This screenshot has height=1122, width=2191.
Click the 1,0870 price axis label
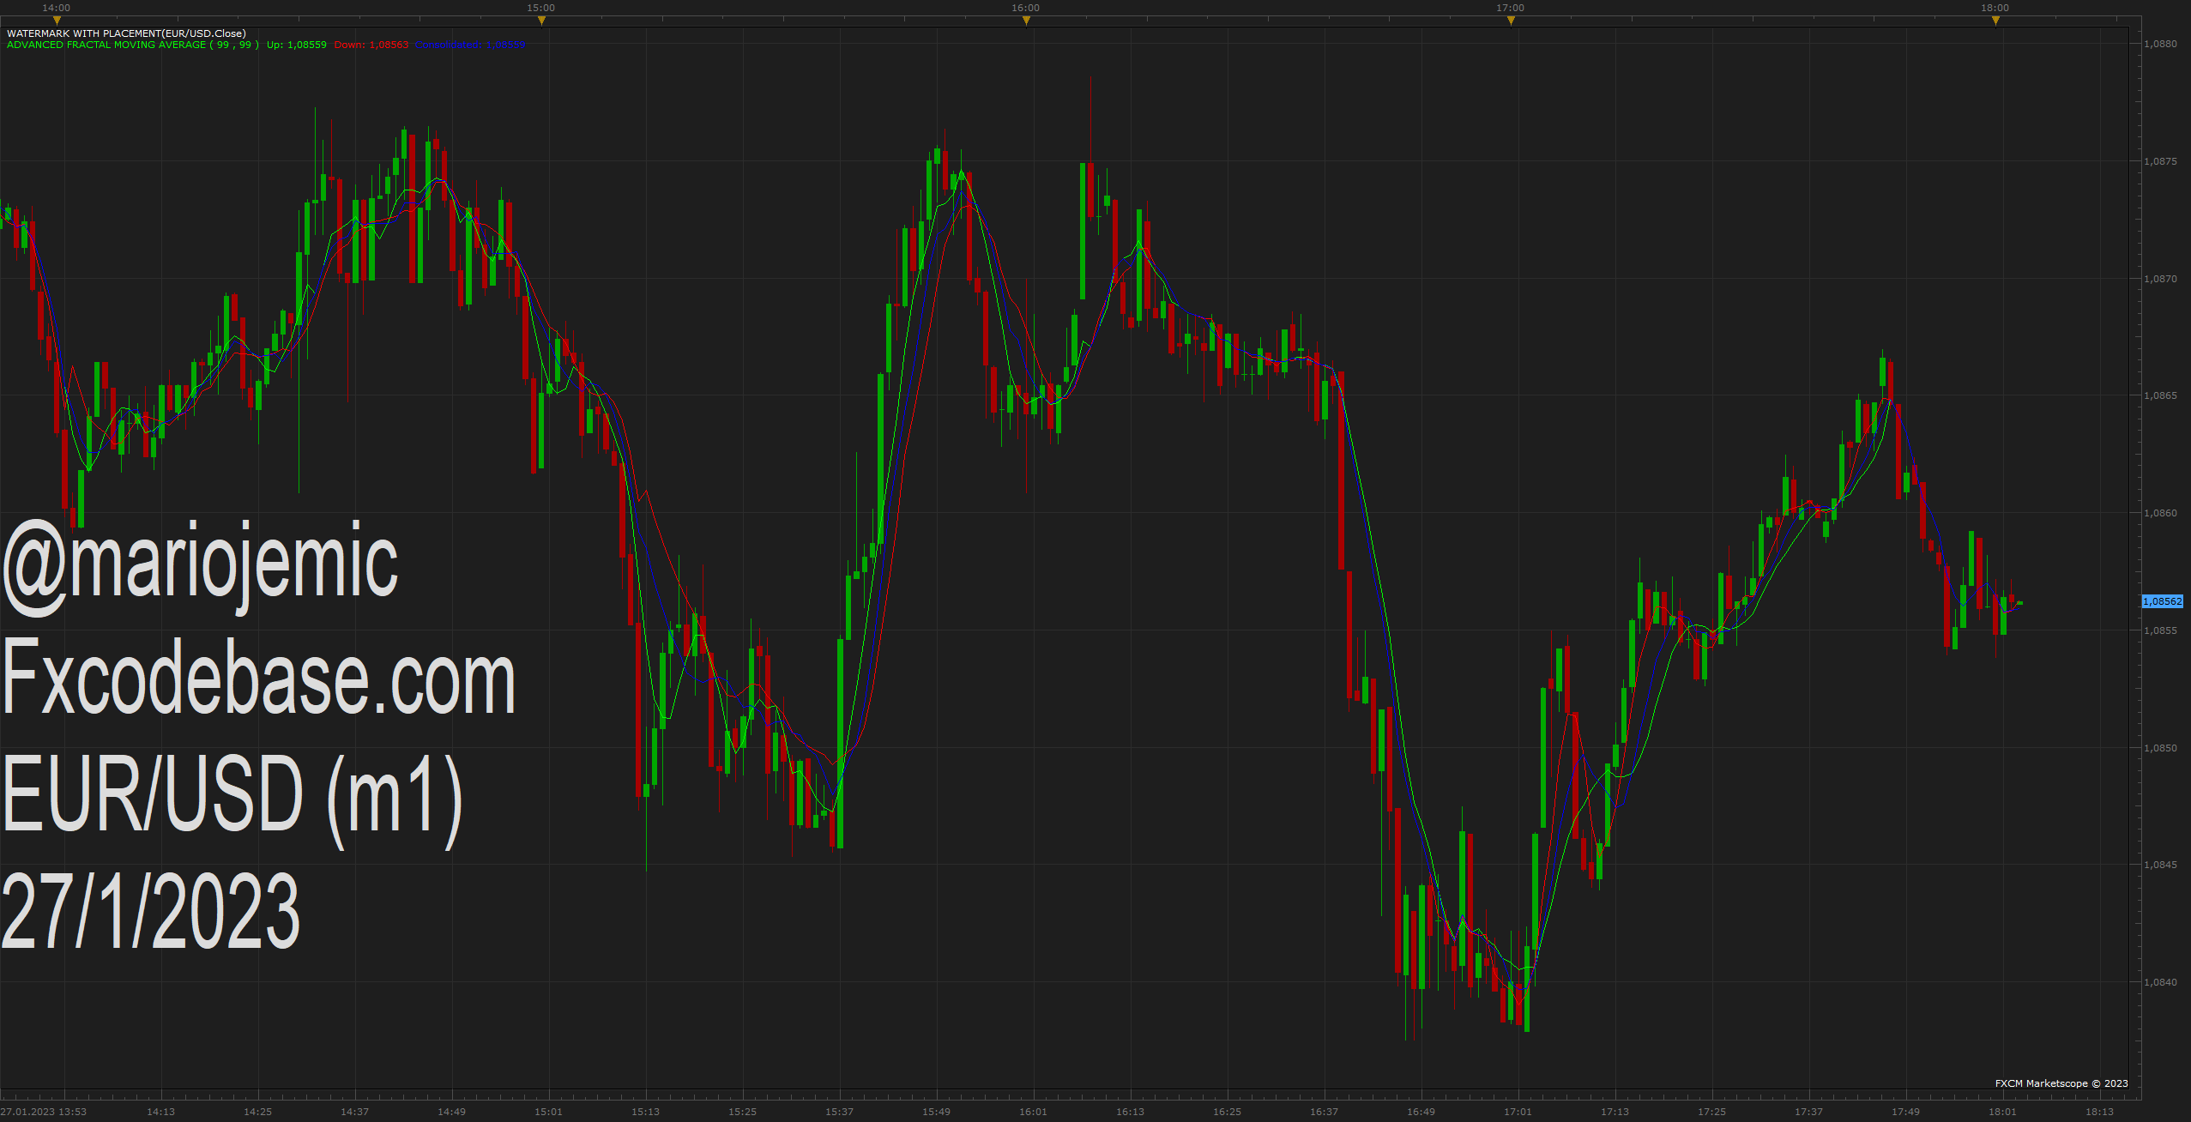coord(2160,279)
